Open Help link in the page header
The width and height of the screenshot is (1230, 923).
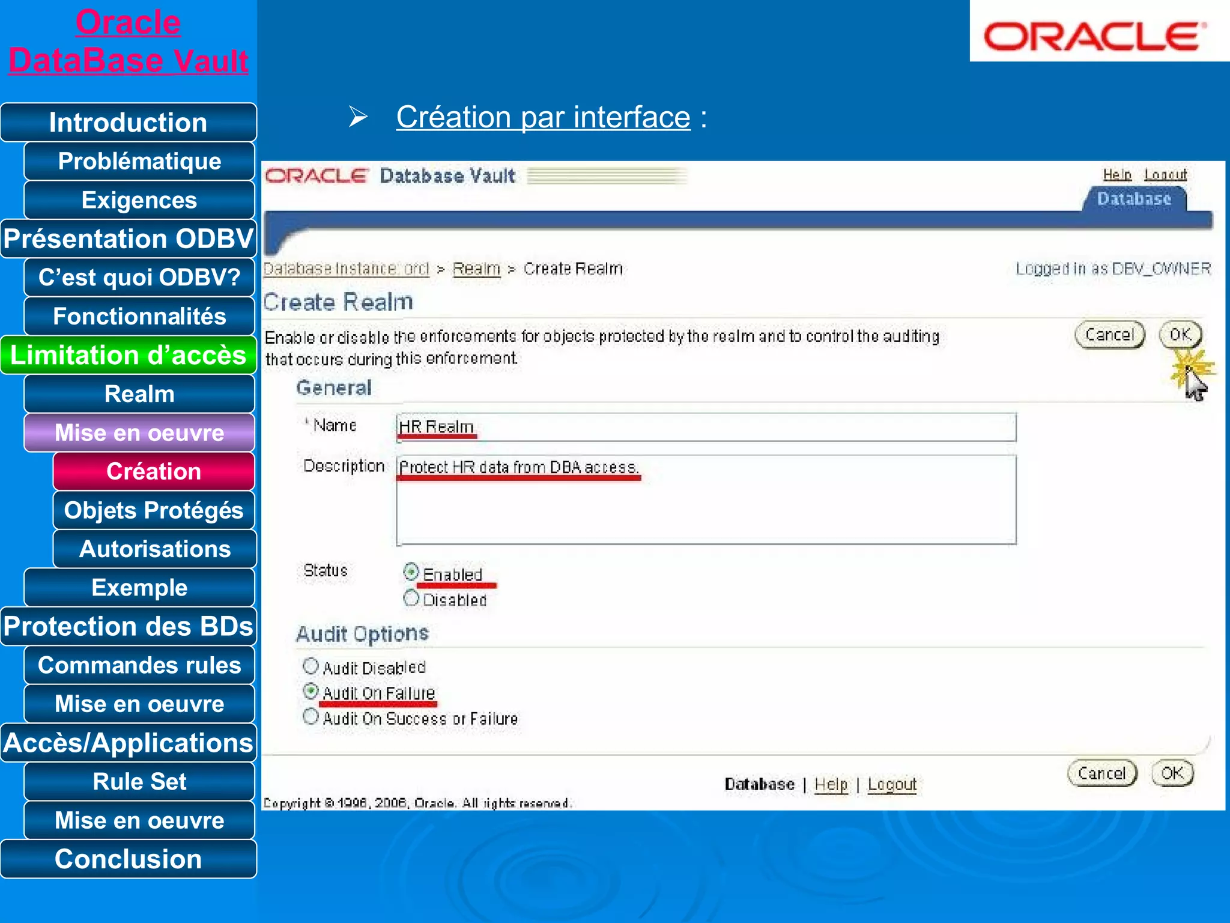(x=1117, y=174)
